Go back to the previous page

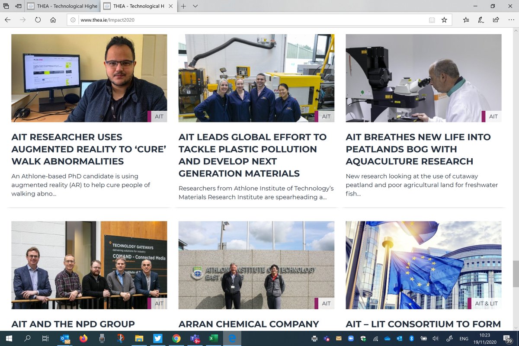coord(7,19)
